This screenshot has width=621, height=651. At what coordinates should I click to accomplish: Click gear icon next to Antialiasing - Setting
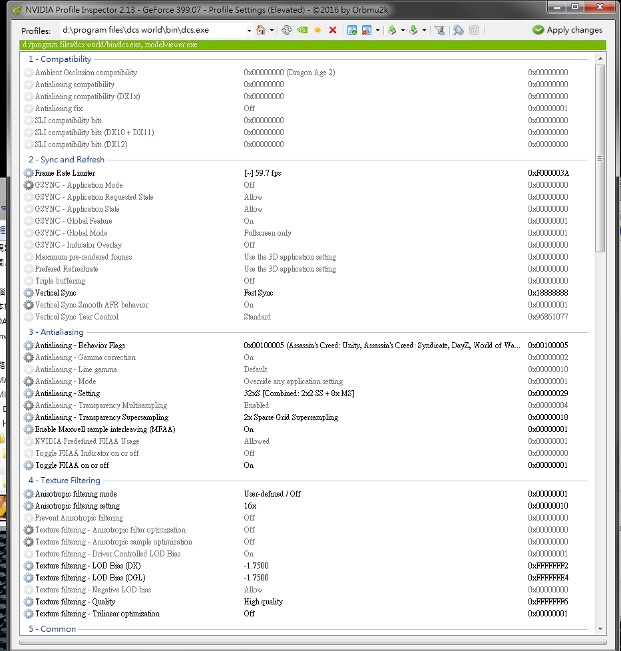(x=28, y=393)
